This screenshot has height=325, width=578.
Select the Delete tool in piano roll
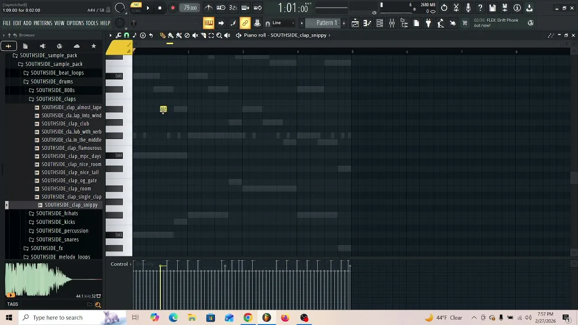187,35
